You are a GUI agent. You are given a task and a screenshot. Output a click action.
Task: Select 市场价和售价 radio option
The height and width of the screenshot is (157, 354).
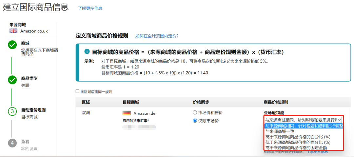(x=195, y=112)
